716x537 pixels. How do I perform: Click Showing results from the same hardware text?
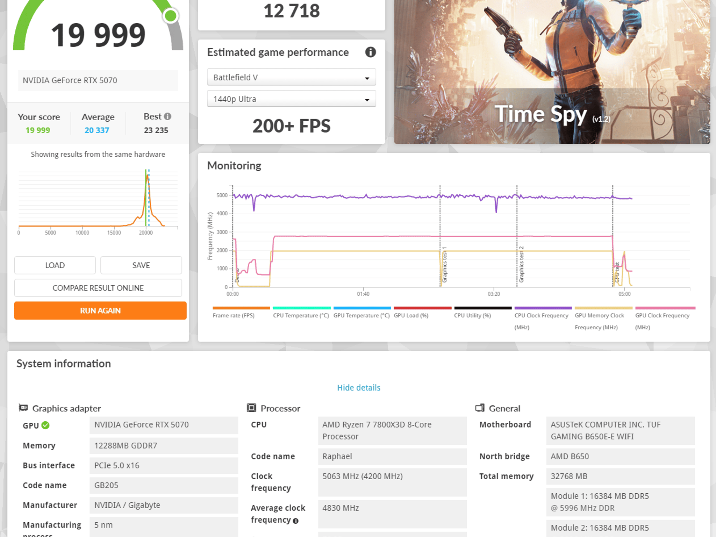point(98,155)
